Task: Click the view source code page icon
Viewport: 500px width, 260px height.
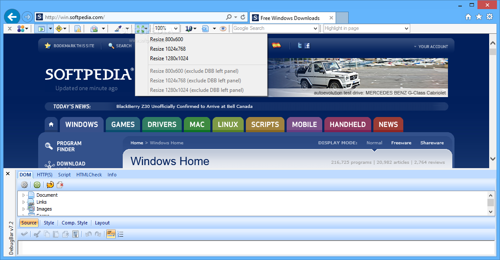Action: (205, 29)
